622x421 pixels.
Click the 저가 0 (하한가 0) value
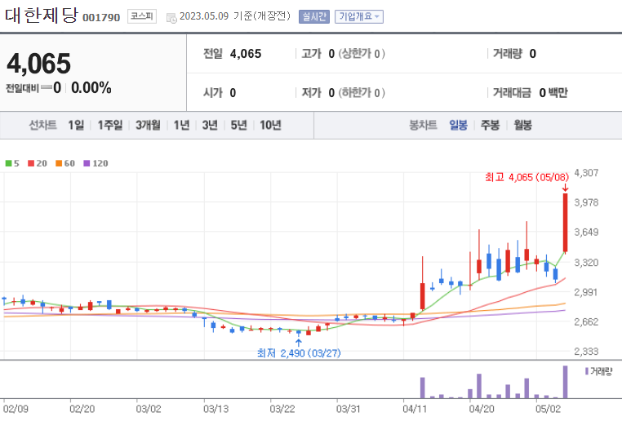click(x=343, y=93)
